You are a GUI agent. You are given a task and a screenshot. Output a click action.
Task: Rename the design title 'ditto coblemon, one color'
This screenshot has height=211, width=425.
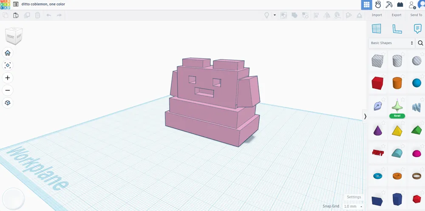pyautogui.click(x=43, y=4)
